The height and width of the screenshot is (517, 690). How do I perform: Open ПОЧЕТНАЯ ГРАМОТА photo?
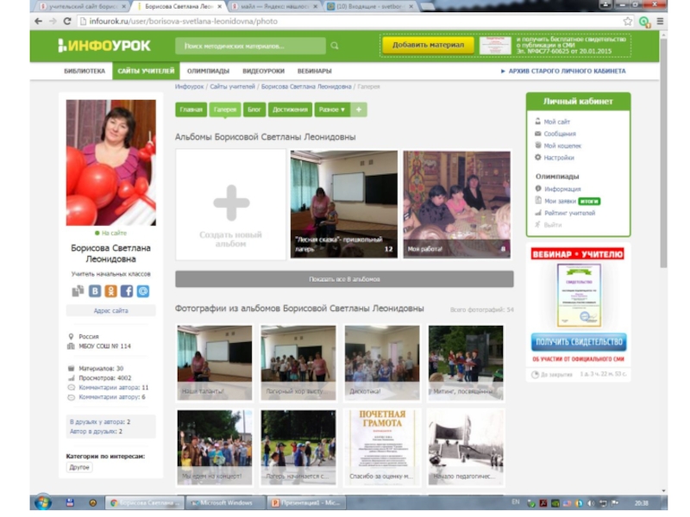(382, 447)
